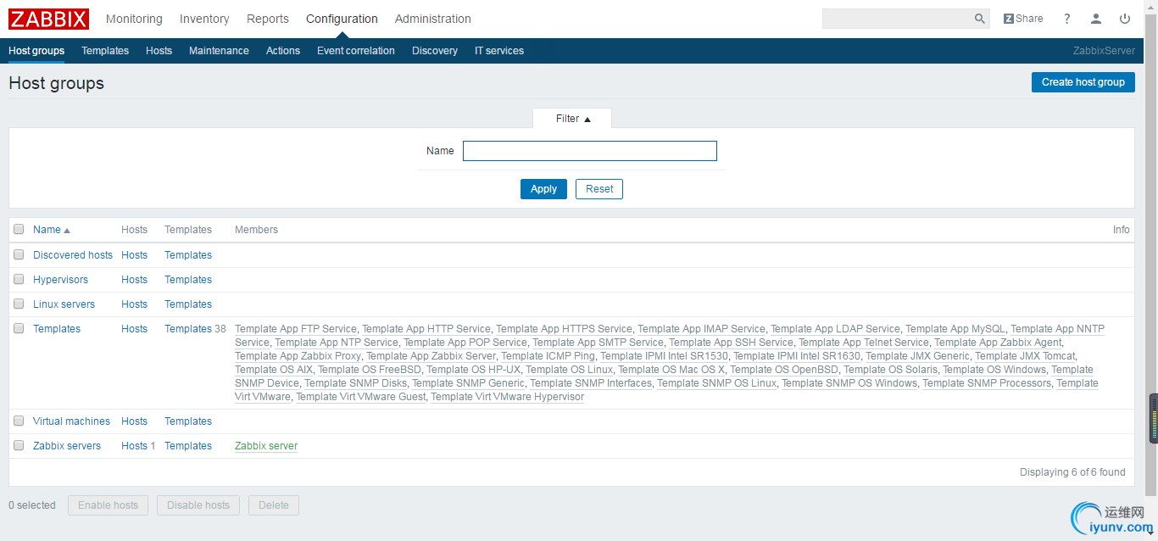The image size is (1158, 541).
Task: Open Template App MySQL link
Action: click(955, 329)
